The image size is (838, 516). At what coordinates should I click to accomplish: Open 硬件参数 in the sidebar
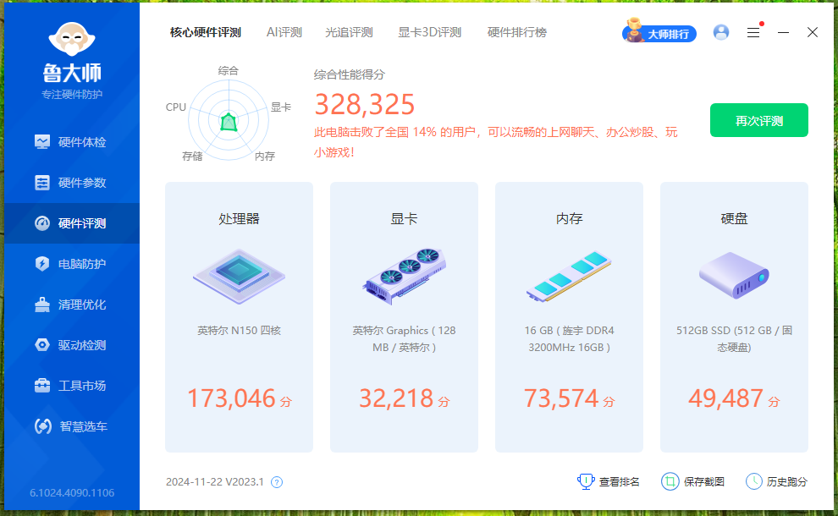point(72,183)
